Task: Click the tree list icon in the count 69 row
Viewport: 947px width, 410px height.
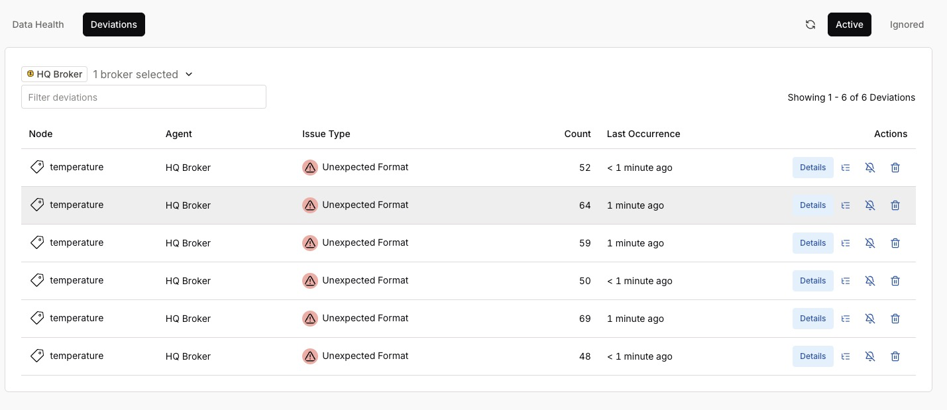Action: pos(846,319)
